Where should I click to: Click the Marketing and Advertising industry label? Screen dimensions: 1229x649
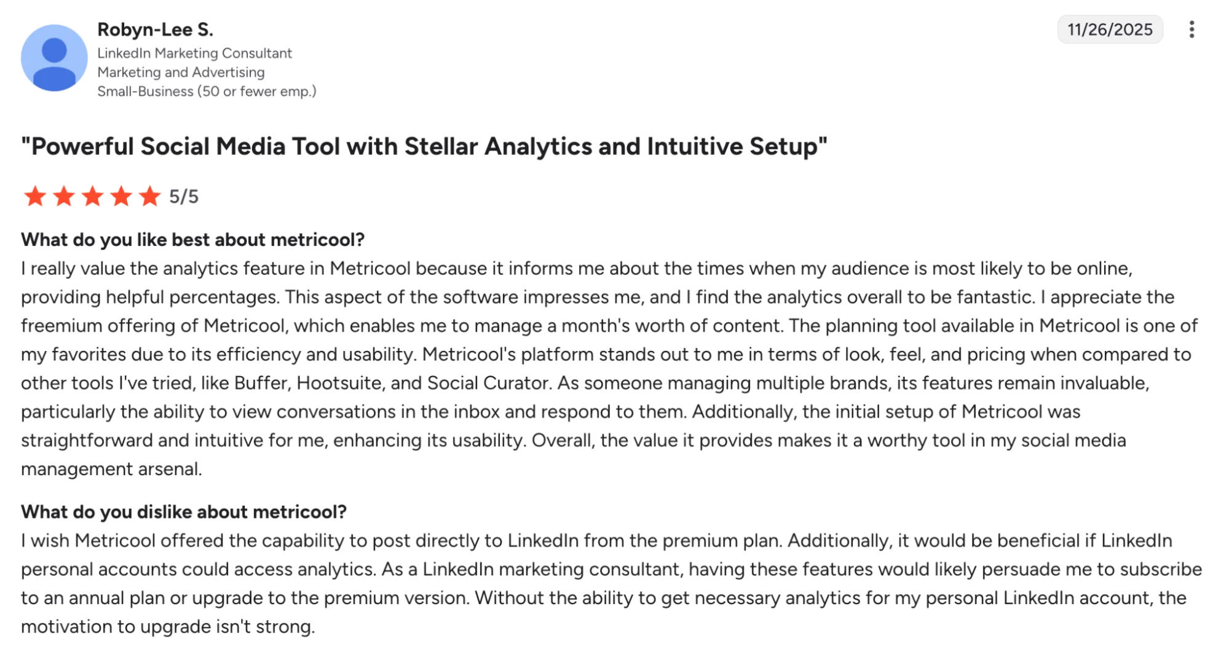coord(181,72)
